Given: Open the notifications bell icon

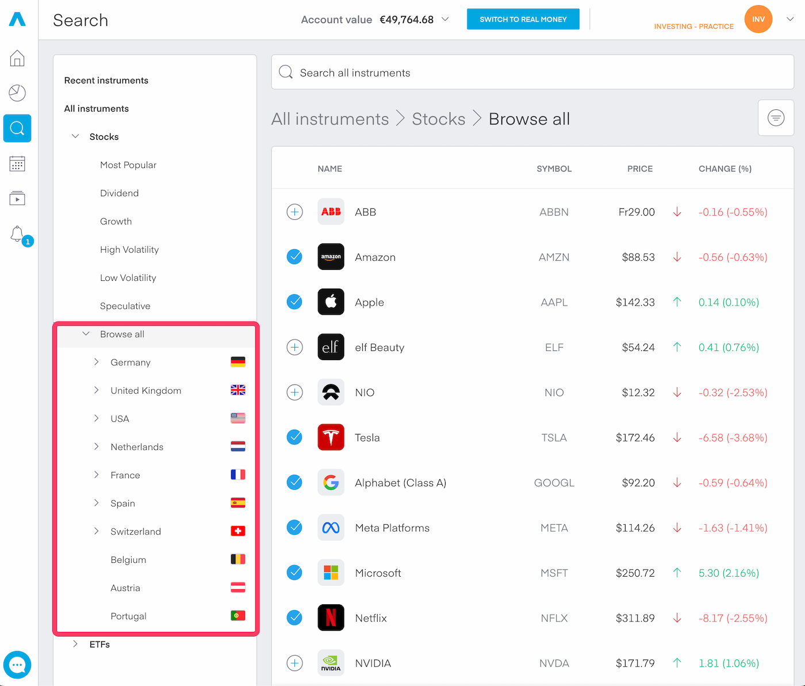Looking at the screenshot, I should point(17,234).
